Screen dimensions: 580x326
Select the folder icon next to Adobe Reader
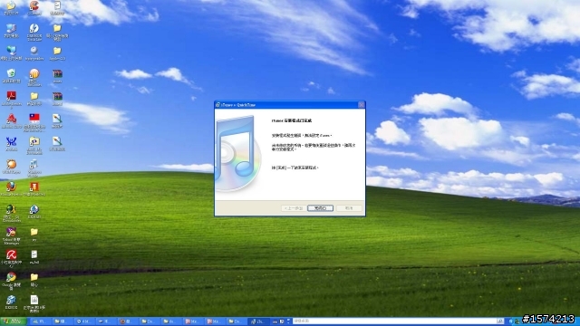point(34,99)
